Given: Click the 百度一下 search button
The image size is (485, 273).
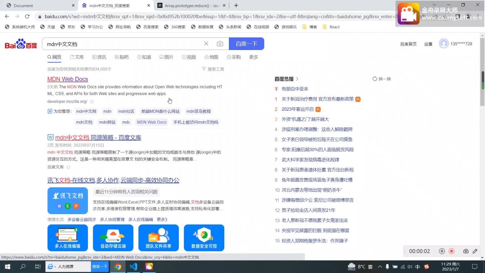Looking at the screenshot, I should click(246, 44).
